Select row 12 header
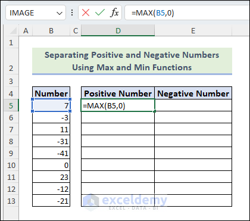This screenshot has width=250, height=221. coord(11,189)
